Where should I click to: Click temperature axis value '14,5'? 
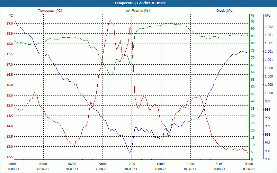(10, 116)
